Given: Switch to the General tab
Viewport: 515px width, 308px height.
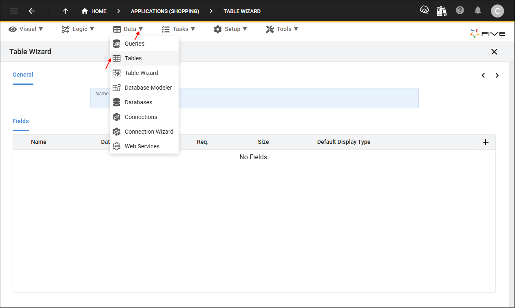Looking at the screenshot, I should (x=23, y=75).
